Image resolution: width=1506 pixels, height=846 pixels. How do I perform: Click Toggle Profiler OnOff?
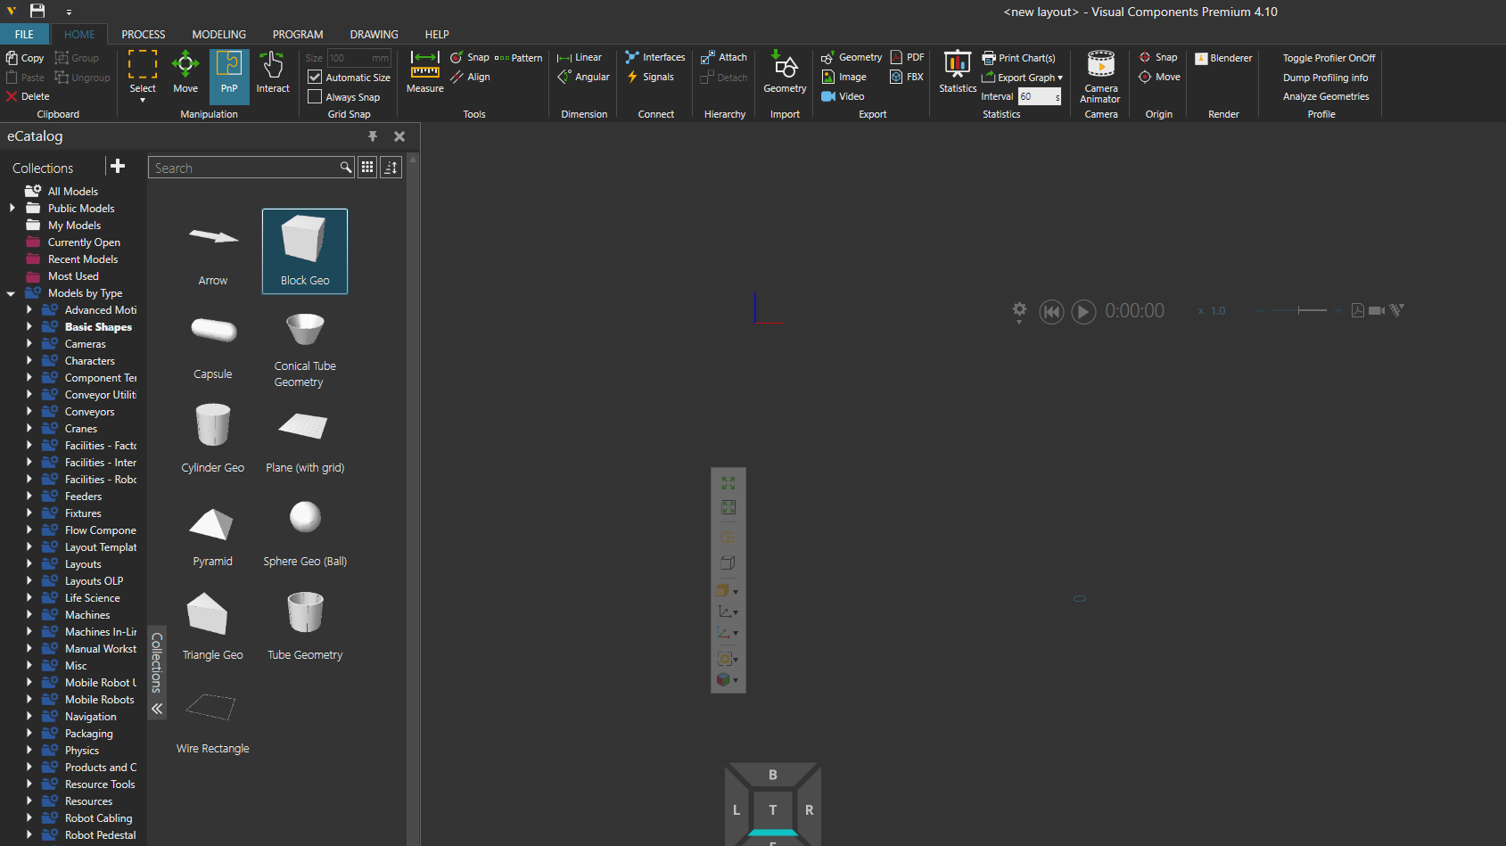(1329, 58)
